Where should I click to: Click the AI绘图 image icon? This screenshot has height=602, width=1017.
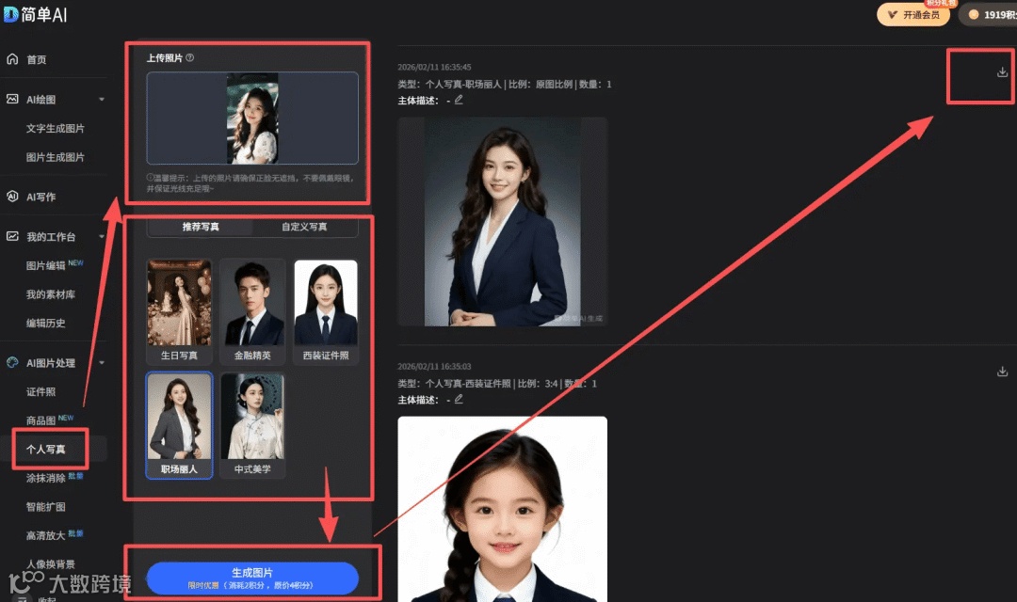[x=12, y=99]
